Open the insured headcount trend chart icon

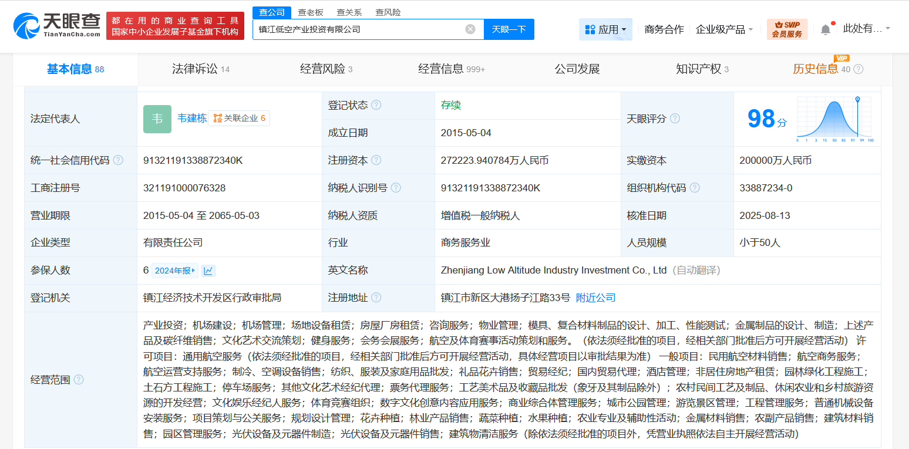click(x=208, y=271)
